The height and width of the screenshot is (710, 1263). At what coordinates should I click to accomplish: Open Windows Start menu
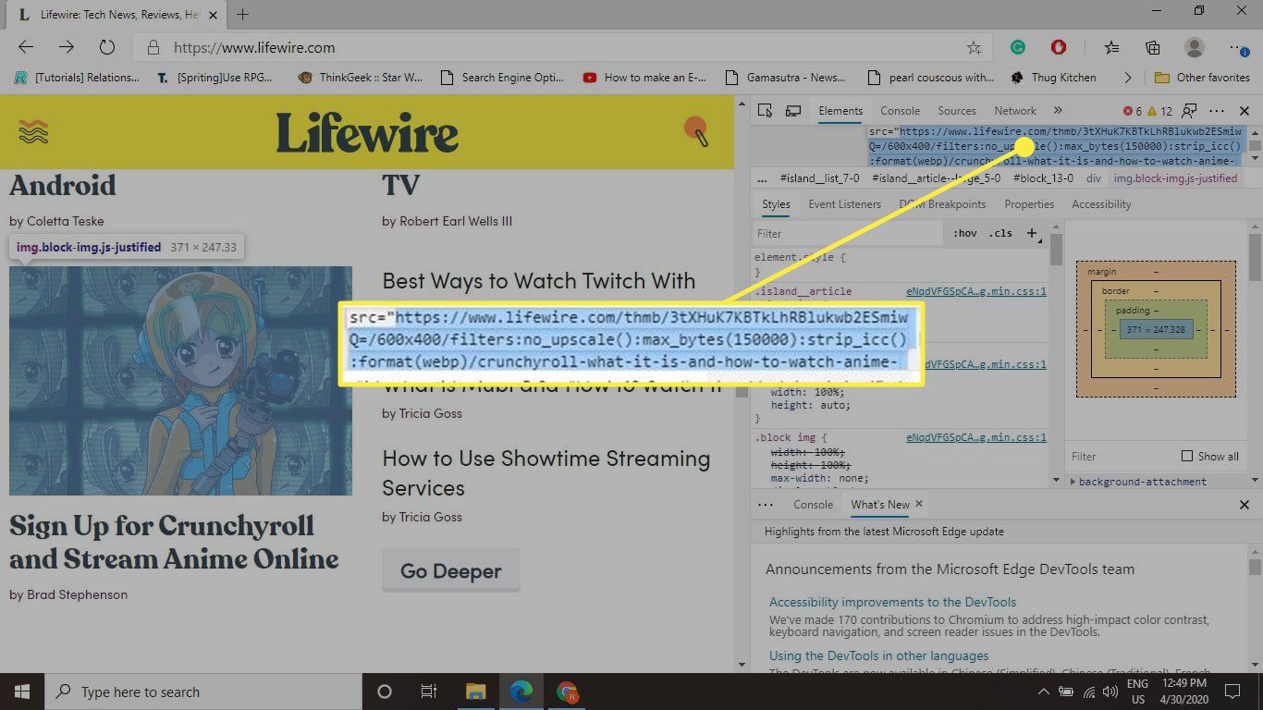21,692
